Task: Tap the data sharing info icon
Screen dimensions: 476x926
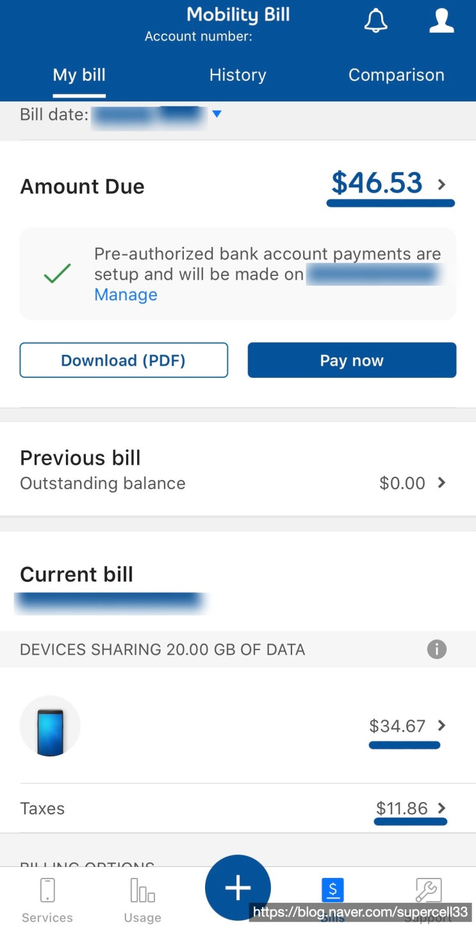Action: pyautogui.click(x=437, y=649)
